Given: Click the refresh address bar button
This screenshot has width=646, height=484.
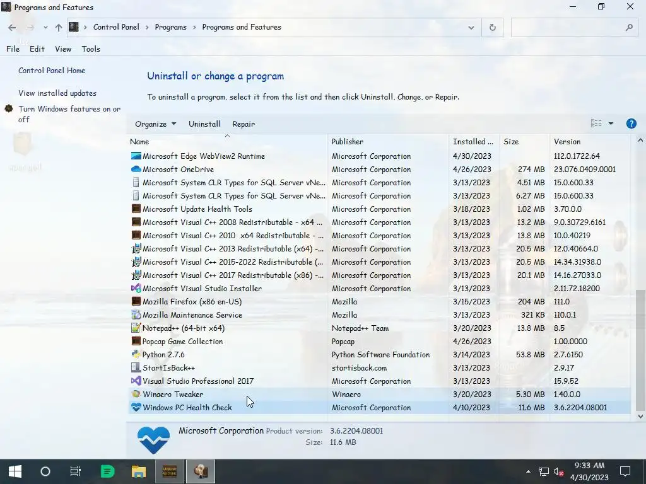Looking at the screenshot, I should (492, 27).
